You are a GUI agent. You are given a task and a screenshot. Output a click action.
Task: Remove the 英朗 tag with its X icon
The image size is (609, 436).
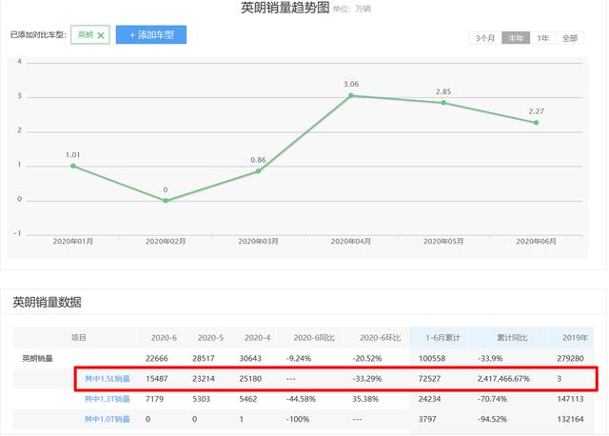[101, 35]
